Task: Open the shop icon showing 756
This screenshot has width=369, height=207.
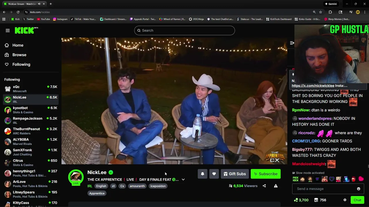Action: (320, 200)
